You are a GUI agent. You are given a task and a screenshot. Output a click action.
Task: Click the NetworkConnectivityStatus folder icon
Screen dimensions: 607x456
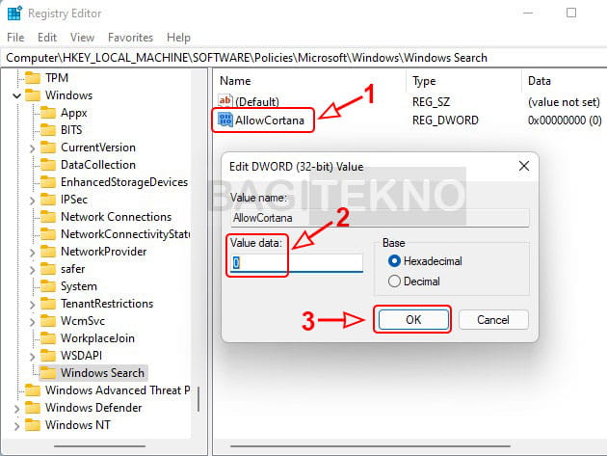tap(48, 234)
